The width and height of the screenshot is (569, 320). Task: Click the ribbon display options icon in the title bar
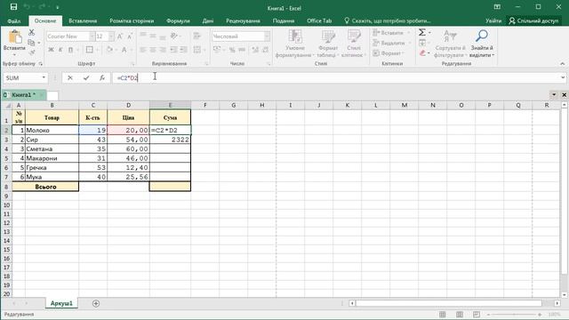[497, 7]
